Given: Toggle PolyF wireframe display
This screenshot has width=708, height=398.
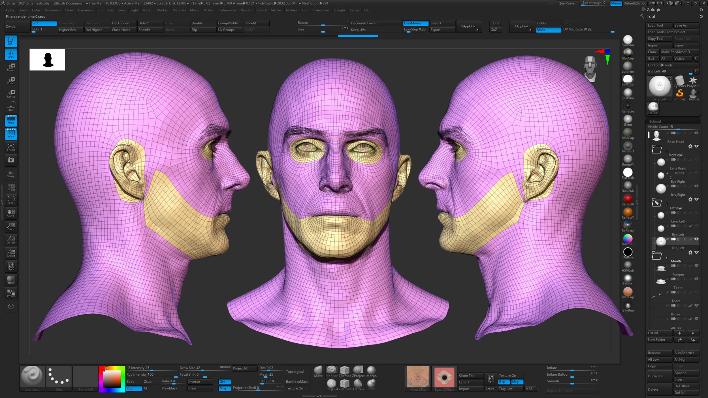Looking at the screenshot, I should (11, 134).
